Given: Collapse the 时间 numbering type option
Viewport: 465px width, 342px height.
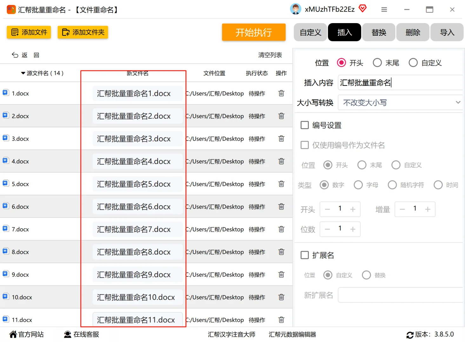Looking at the screenshot, I should pyautogui.click(x=438, y=185).
